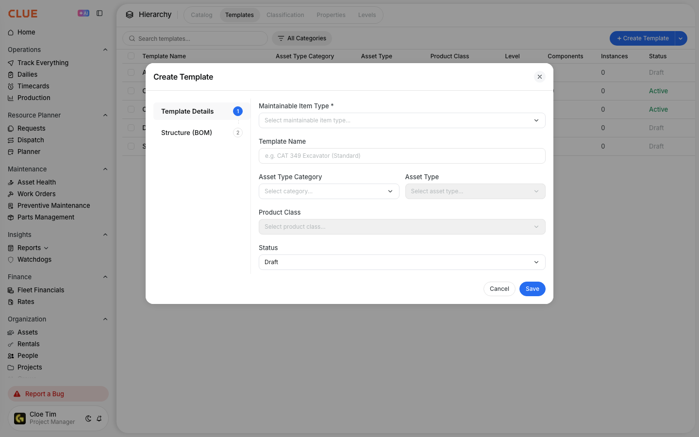Screen dimensions: 699x437
Task: Click the Template Name input field
Action: tap(402, 156)
